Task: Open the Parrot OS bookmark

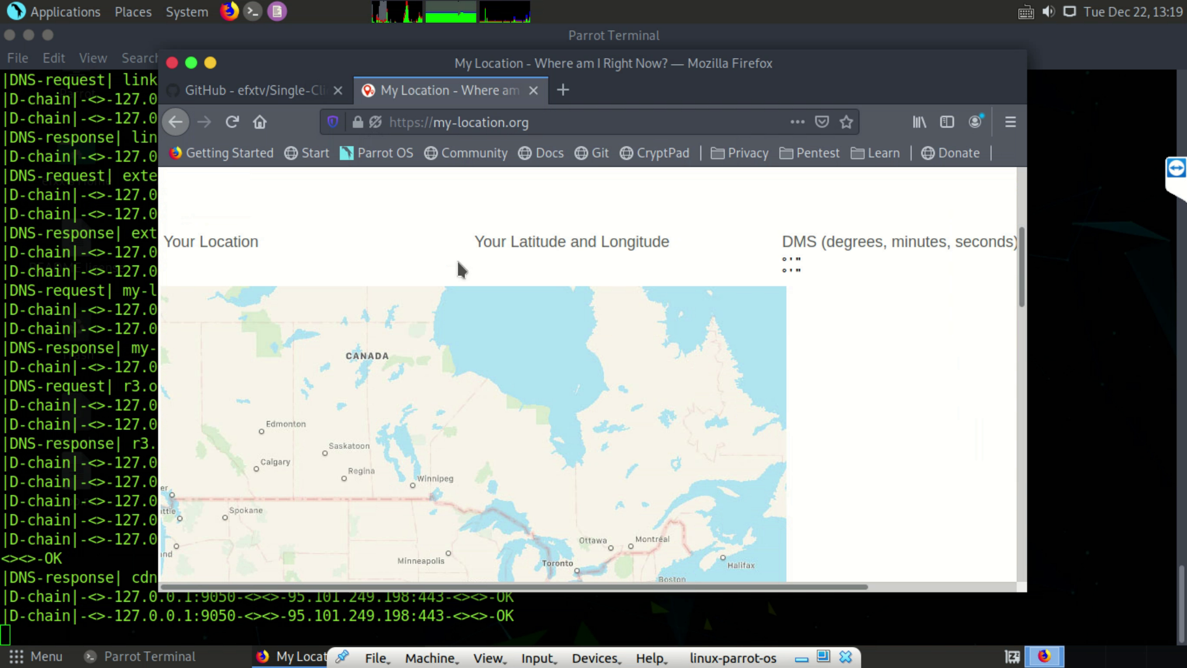Action: pyautogui.click(x=377, y=153)
